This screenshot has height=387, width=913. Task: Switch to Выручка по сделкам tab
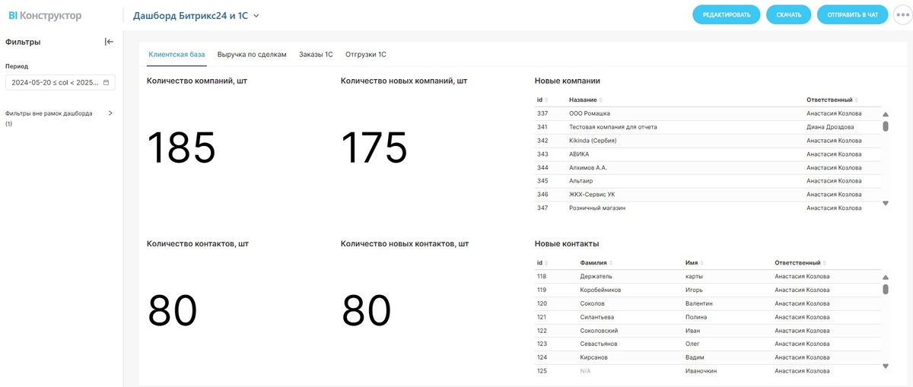(x=252, y=55)
